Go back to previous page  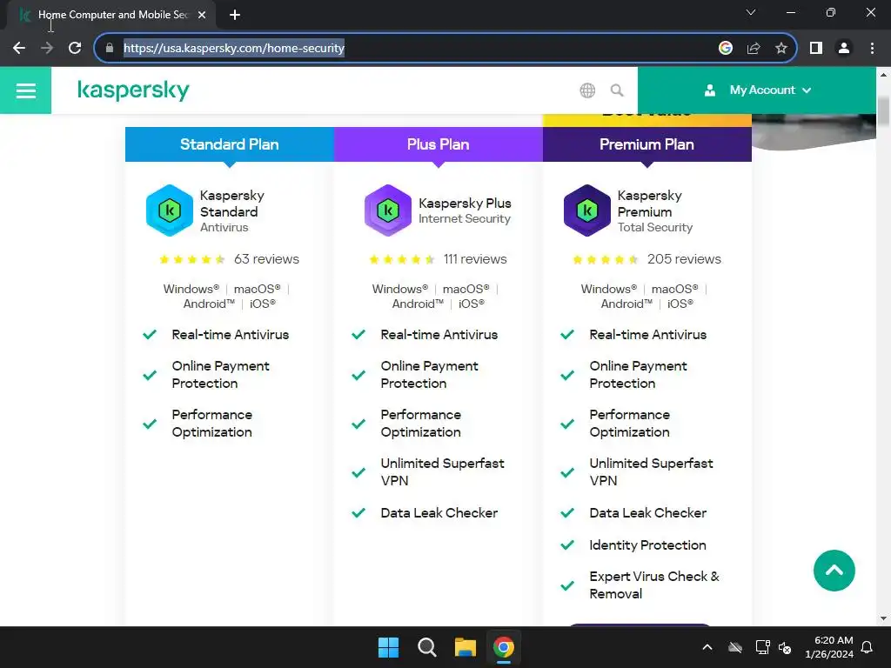point(19,49)
